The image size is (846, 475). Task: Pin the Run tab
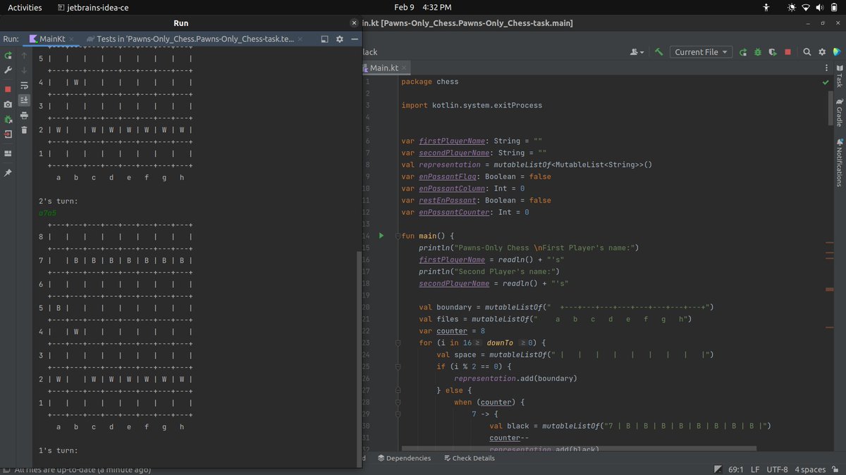pyautogui.click(x=8, y=172)
